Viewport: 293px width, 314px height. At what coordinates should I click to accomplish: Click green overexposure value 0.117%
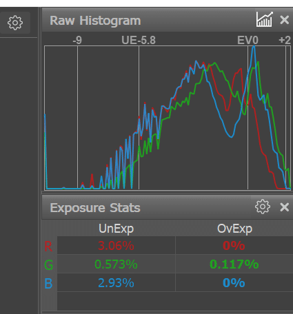[234, 264]
